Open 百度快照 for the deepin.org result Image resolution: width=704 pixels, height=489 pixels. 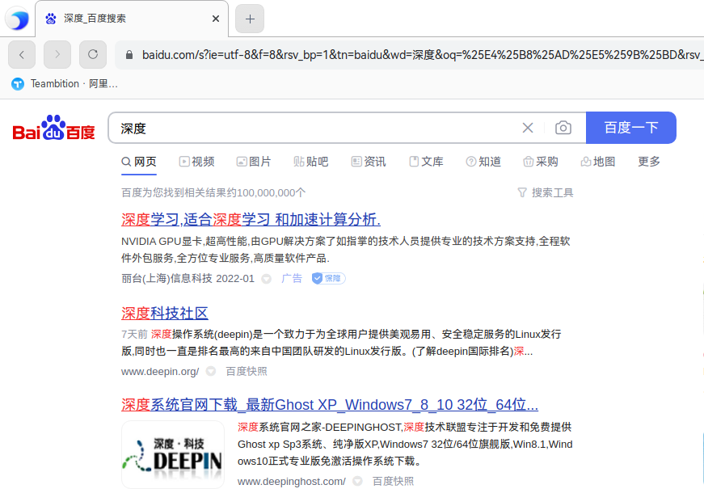pos(246,371)
